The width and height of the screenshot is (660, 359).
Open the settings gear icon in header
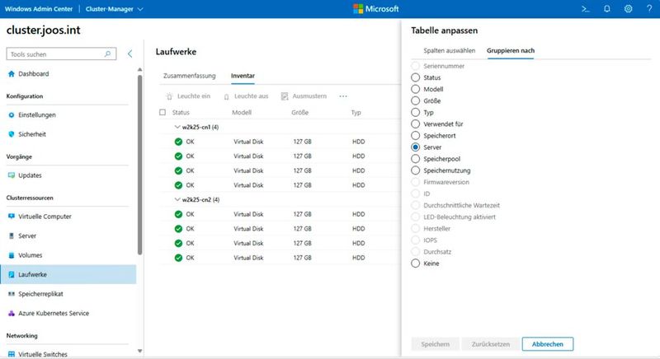click(628, 9)
